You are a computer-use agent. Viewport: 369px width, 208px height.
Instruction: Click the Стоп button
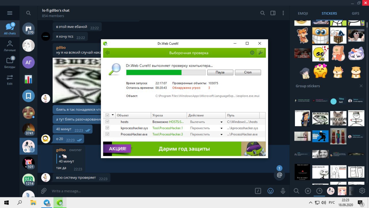(248, 72)
